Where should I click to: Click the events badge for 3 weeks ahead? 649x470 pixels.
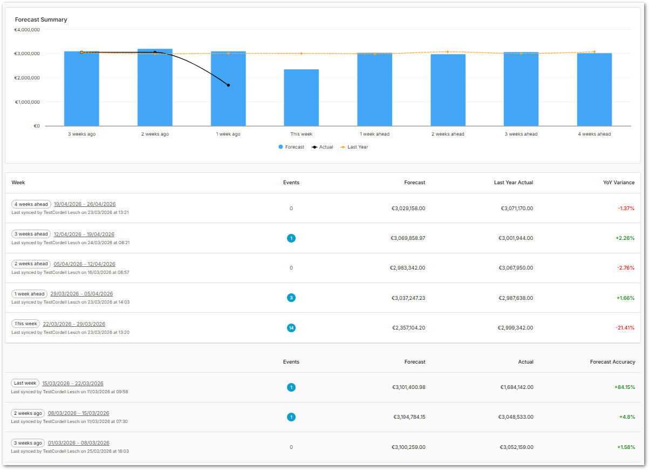(x=291, y=238)
